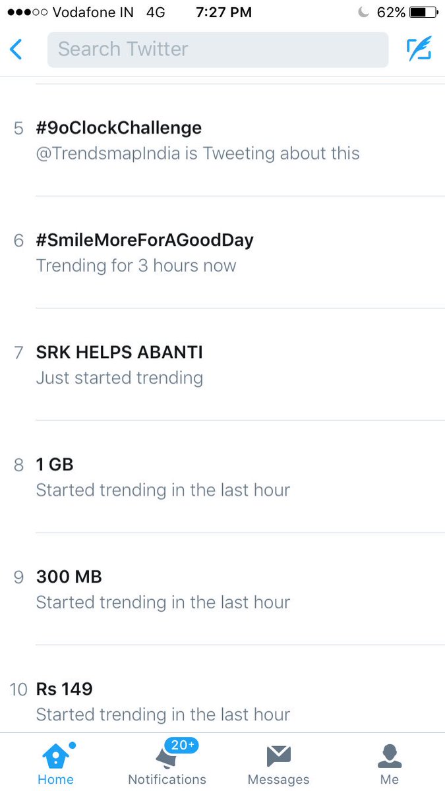Tap the Home tab label

click(55, 779)
